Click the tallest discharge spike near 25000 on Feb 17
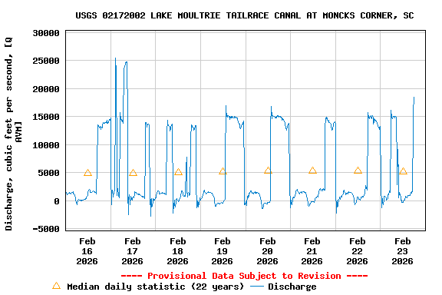 (115, 58)
